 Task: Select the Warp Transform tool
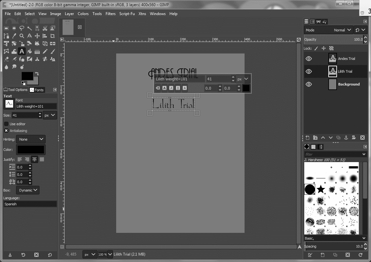(x=14, y=51)
